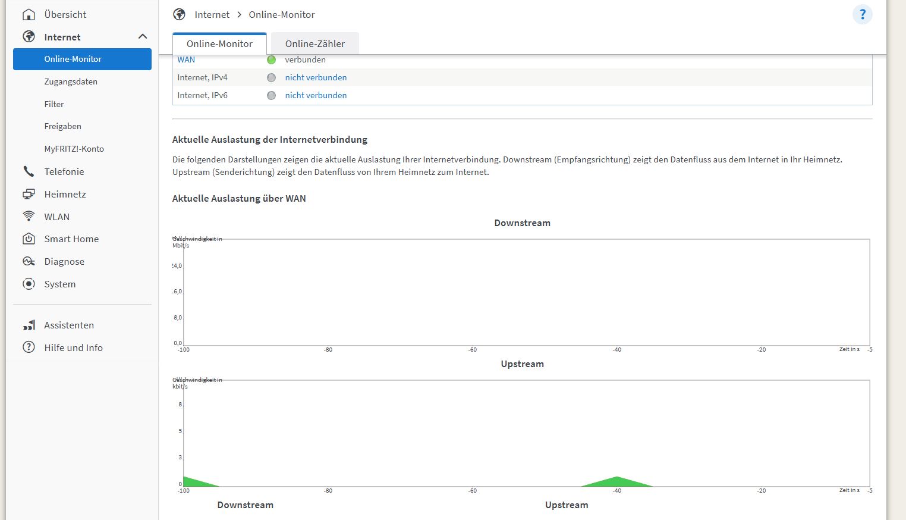The height and width of the screenshot is (520, 906).
Task: Click the 'Internet, IPv6' row label
Action: 202,95
